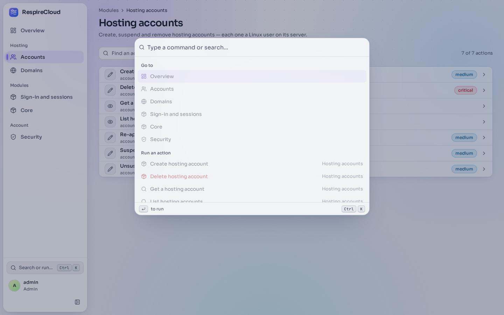The height and width of the screenshot is (315, 504).
Task: Open Sign-in and sessions in the sidebar
Action: pyautogui.click(x=45, y=97)
